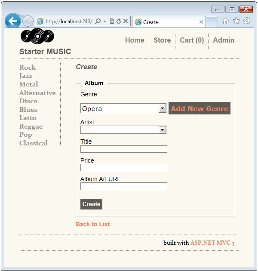This screenshot has height=271, width=258.
Task: Browse the Alternative genre
Action: pyautogui.click(x=37, y=93)
